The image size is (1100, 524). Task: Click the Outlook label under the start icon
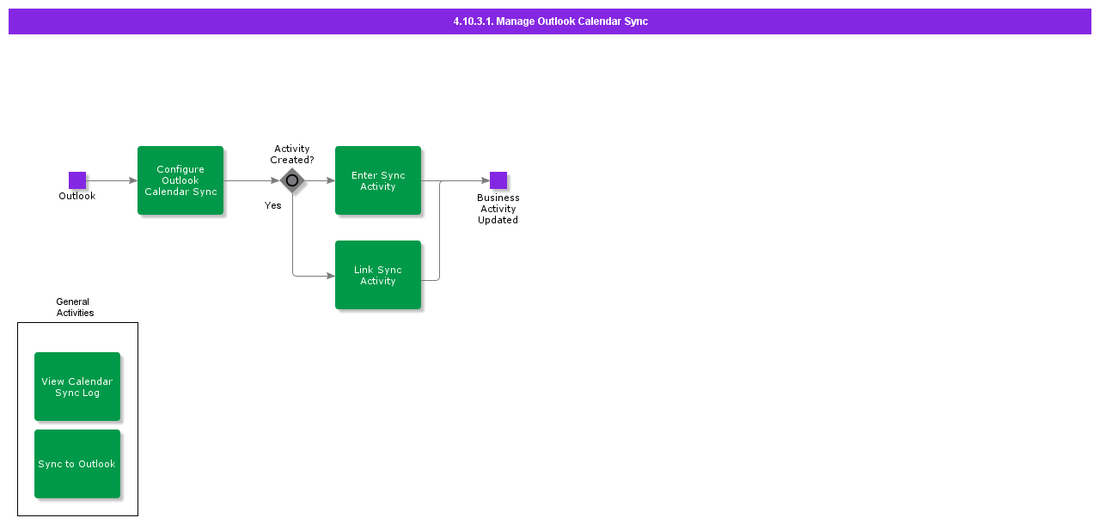pyautogui.click(x=76, y=196)
